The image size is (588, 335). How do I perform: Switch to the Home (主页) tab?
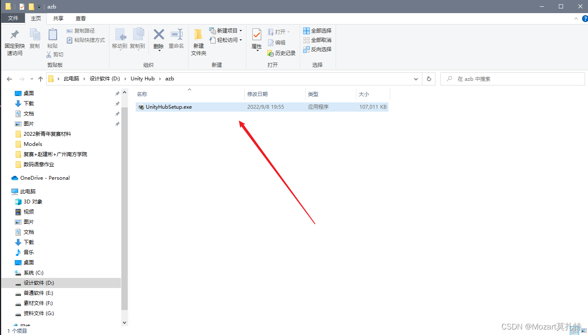coord(36,18)
